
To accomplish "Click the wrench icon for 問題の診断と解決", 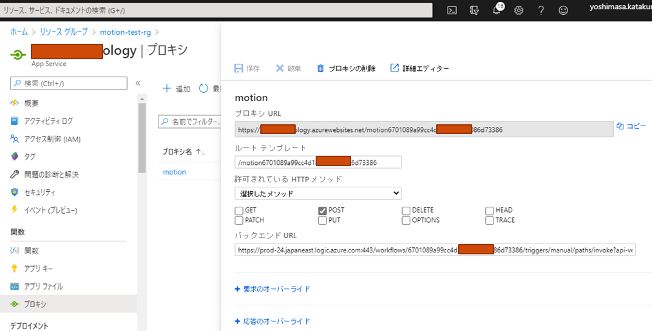I will [x=15, y=175].
